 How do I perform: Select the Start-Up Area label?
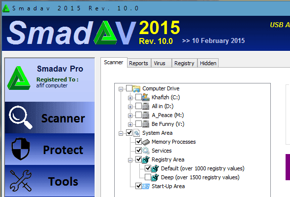168,187
